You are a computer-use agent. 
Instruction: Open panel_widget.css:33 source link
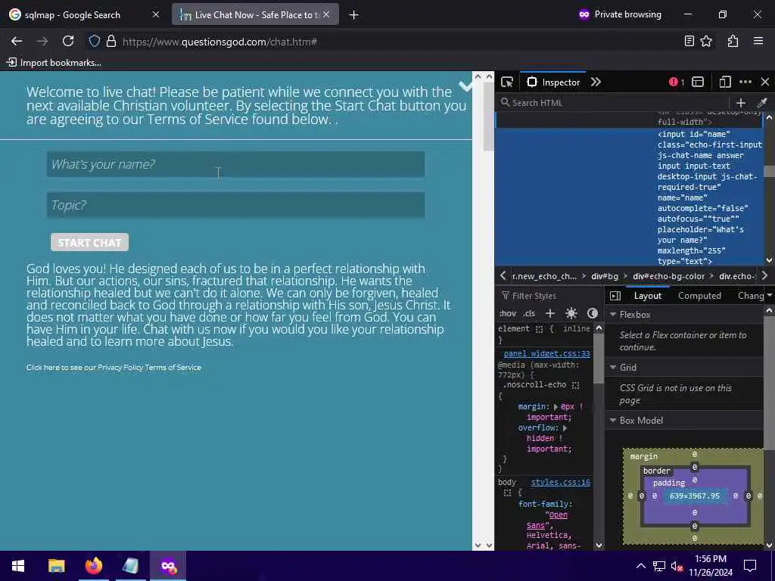point(546,354)
